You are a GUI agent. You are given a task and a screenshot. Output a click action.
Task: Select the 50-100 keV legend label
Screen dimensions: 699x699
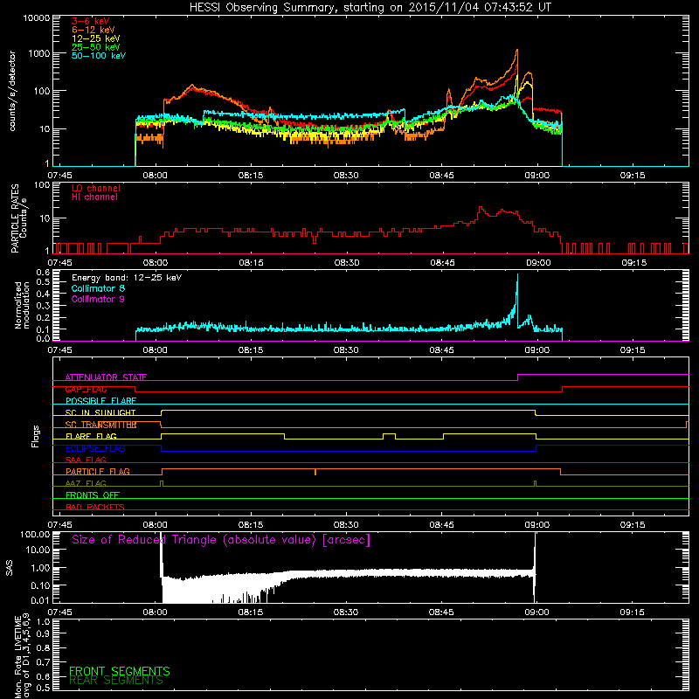pos(99,56)
